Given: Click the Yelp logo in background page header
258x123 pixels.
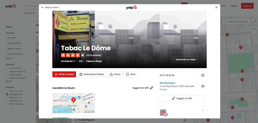Looking at the screenshot, I should 11,6.
